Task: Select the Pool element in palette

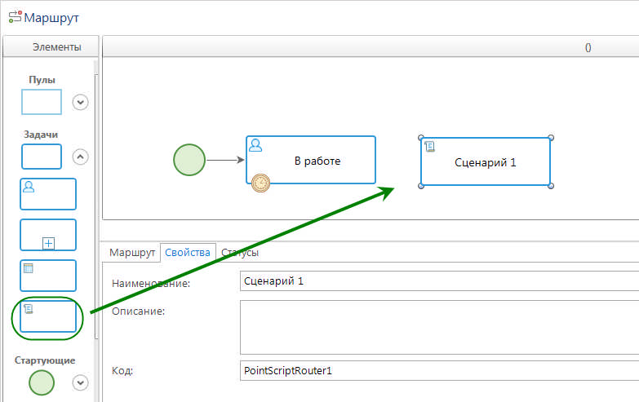Action: (42, 102)
